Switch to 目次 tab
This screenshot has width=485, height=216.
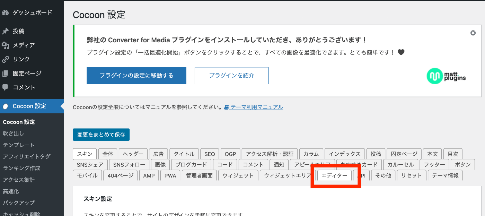453,154
